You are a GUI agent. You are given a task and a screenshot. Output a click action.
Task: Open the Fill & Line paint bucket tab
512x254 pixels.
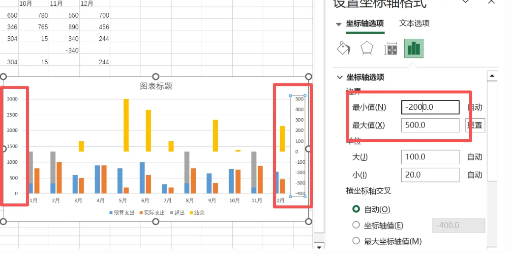tap(343, 49)
